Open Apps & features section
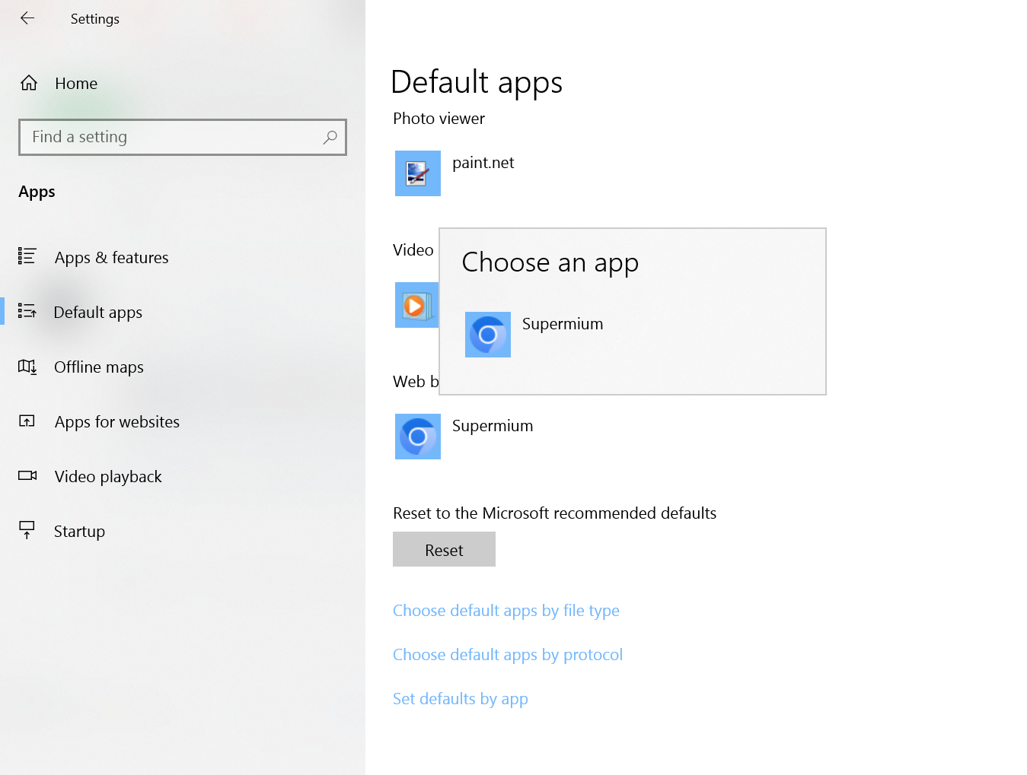The width and height of the screenshot is (1027, 775). [111, 258]
